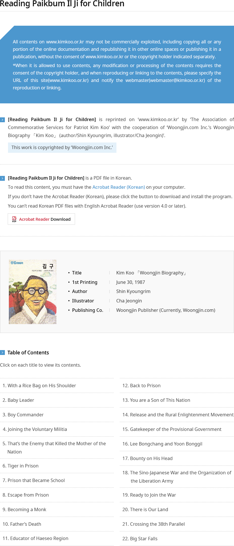View chapter 20 There is Our Land
Viewport: 234px width, 546px height.
point(145,509)
